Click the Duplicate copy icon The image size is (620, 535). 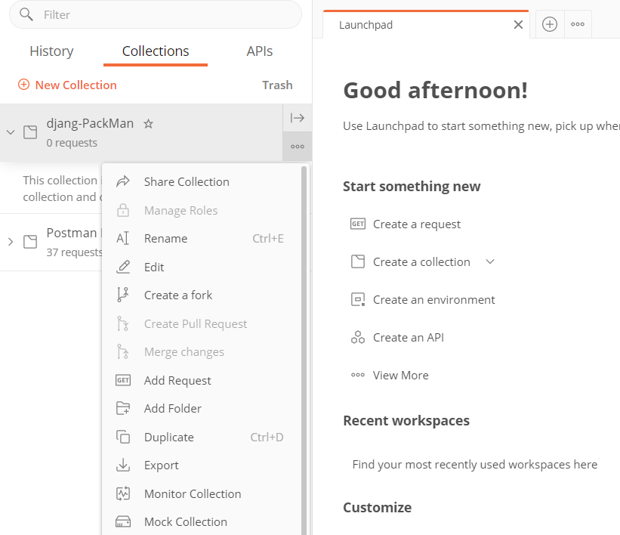point(123,437)
